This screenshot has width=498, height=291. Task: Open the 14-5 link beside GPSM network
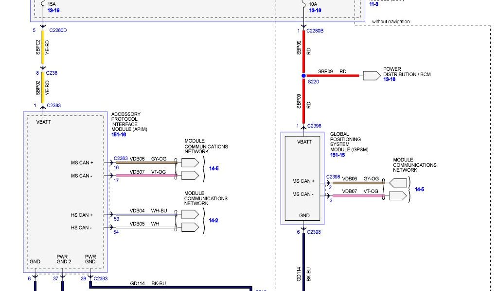[419, 189]
